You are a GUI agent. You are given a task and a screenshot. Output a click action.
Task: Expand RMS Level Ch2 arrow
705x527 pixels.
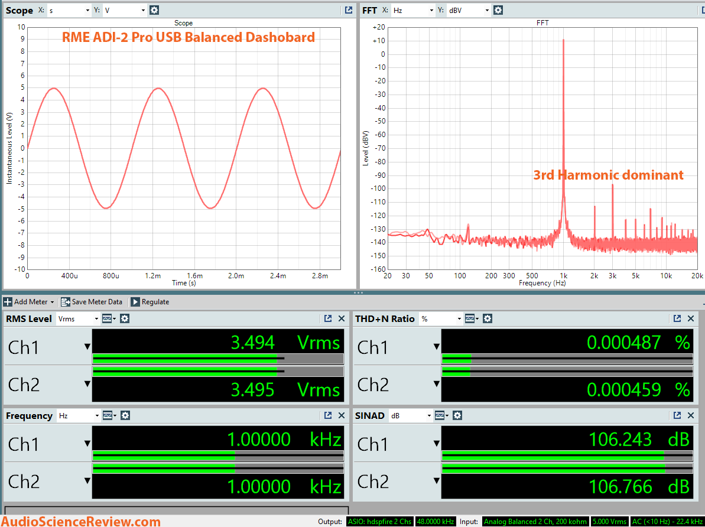click(87, 384)
